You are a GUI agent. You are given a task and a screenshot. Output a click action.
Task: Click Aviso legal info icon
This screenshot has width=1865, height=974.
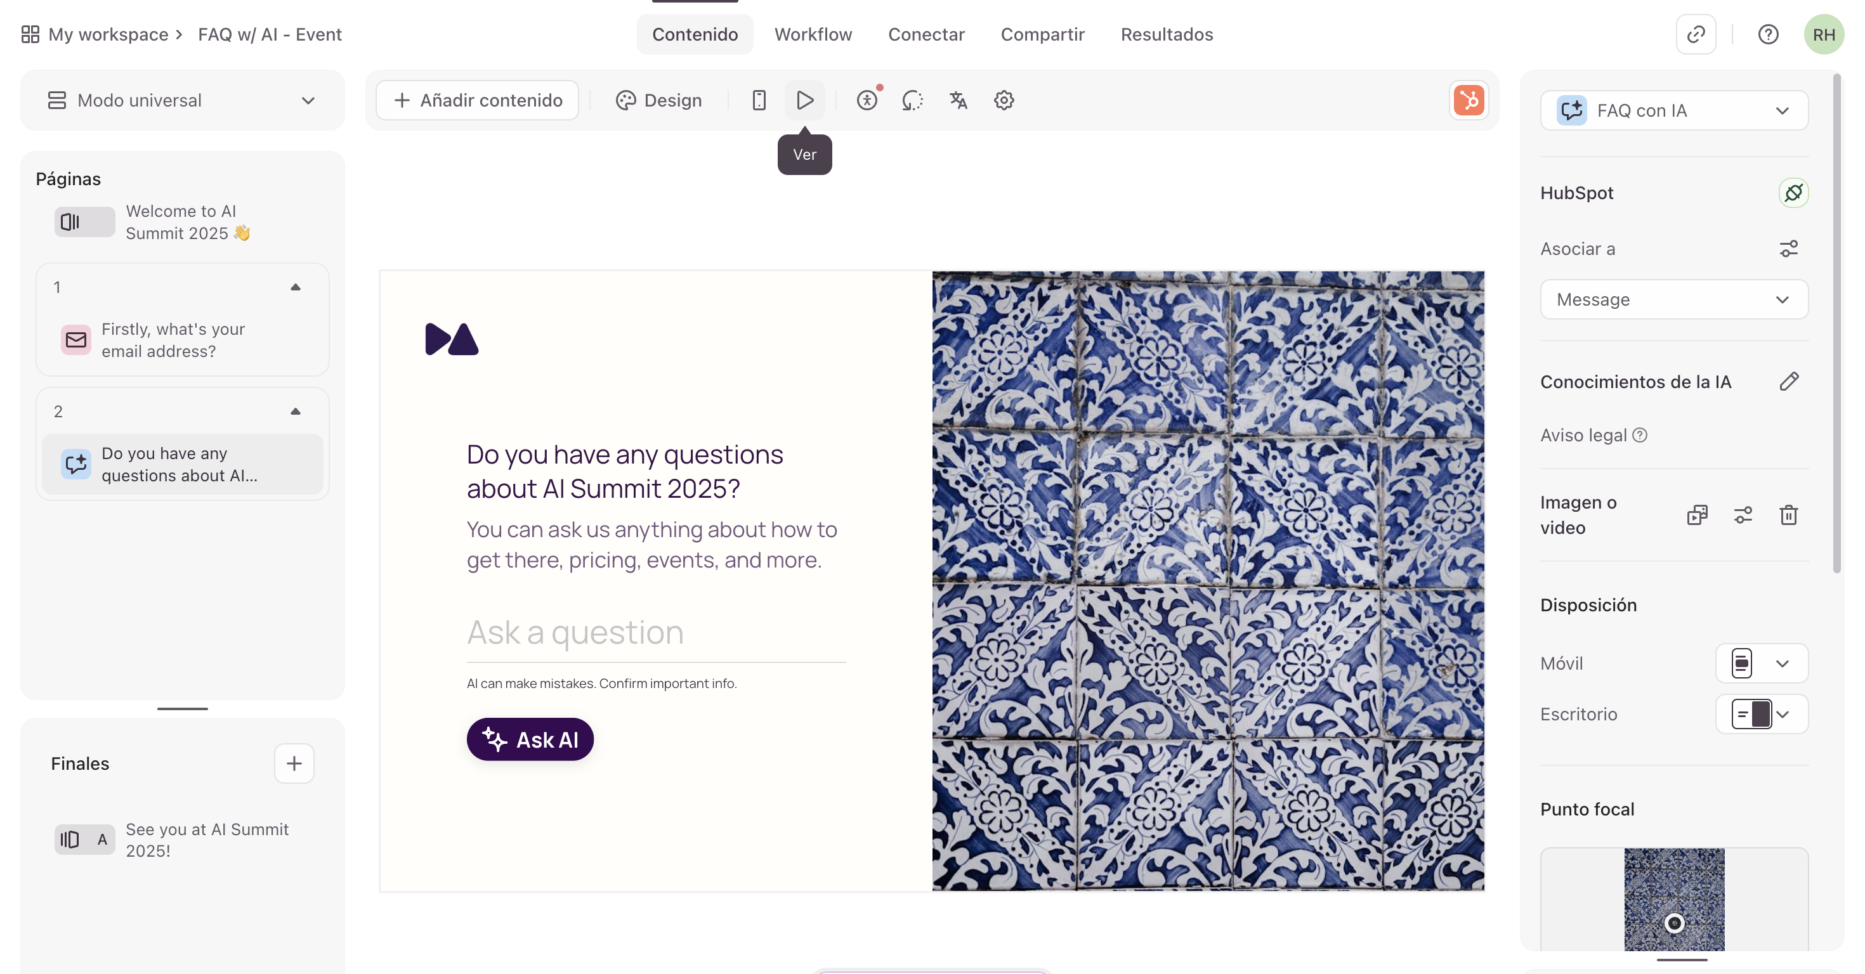pos(1640,435)
